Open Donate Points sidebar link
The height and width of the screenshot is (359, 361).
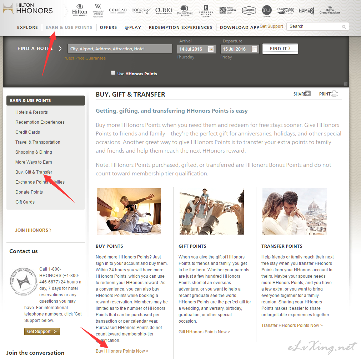(x=29, y=192)
